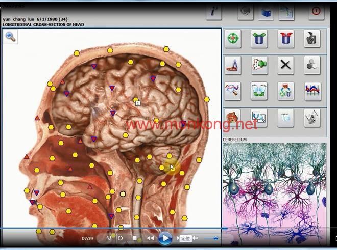Click the organ with recycle symbol icon

pos(285,91)
